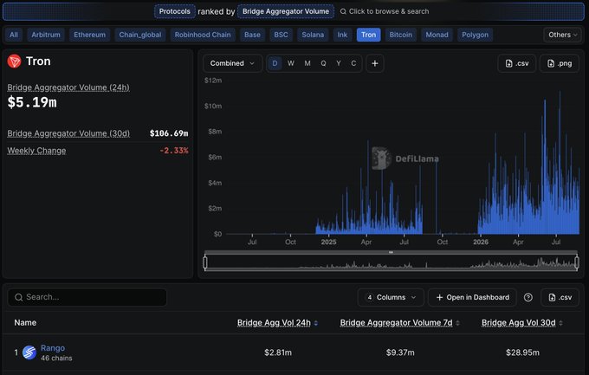The image size is (589, 375).
Task: Select the Cumulative (C) interval
Action: (353, 63)
